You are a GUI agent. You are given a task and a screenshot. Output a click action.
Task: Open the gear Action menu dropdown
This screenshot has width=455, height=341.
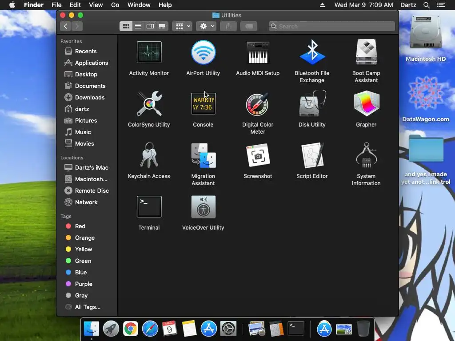[206, 26]
